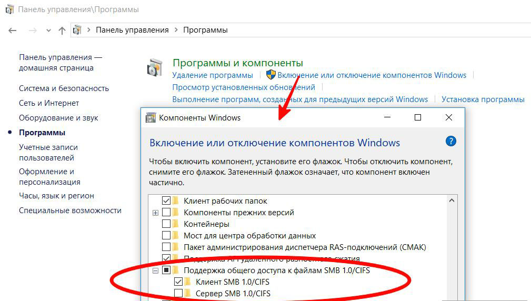Click Компоненты Windows dialog title icon
This screenshot has height=301, width=531.
coord(151,117)
